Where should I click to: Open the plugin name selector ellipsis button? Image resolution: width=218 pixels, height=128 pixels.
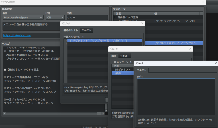point(41,17)
